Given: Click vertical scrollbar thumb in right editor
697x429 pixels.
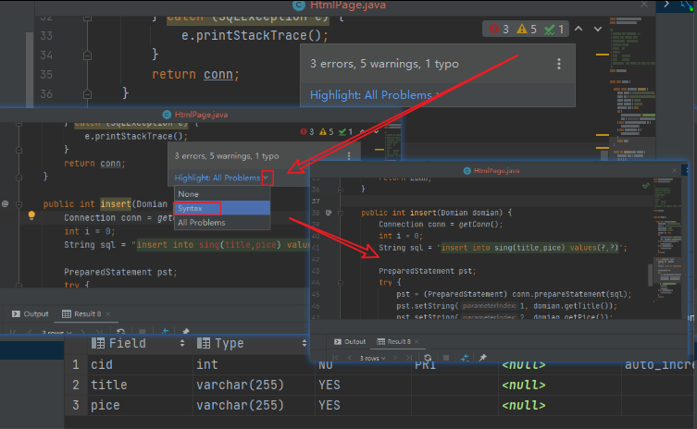Looking at the screenshot, I should pos(651,275).
